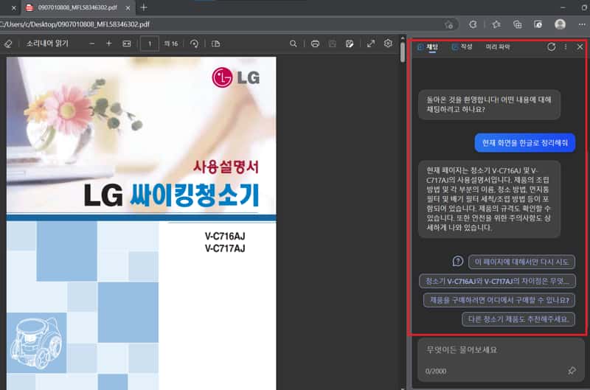Image resolution: width=590 pixels, height=390 pixels.
Task: Click the '사용설명서' title on the cover
Action: 226,167
